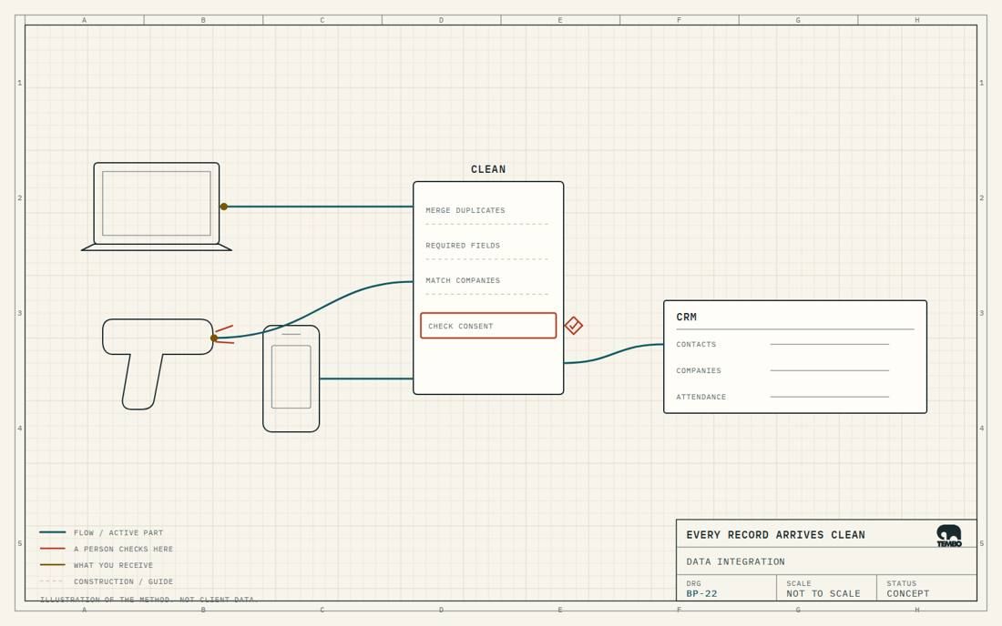This screenshot has width=1002, height=626.
Task: Select the CHECK CONSENT box
Action: 488,326
